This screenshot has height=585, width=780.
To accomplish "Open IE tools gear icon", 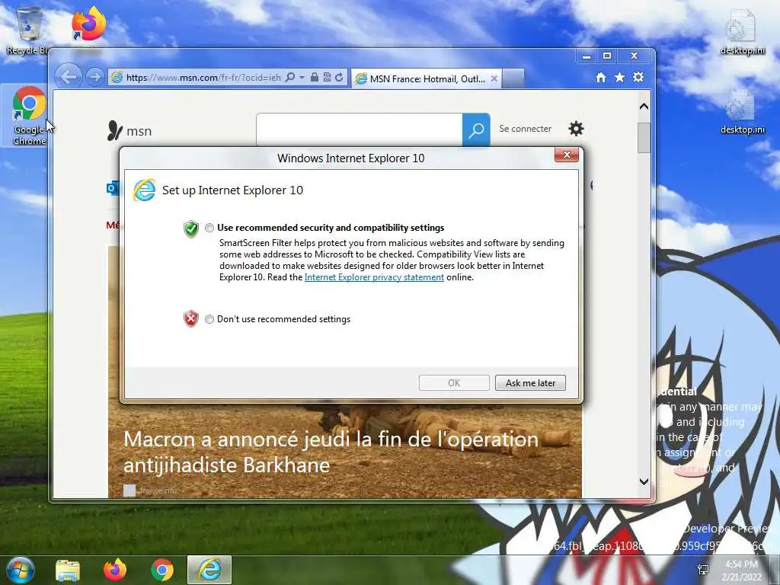I will 638,77.
